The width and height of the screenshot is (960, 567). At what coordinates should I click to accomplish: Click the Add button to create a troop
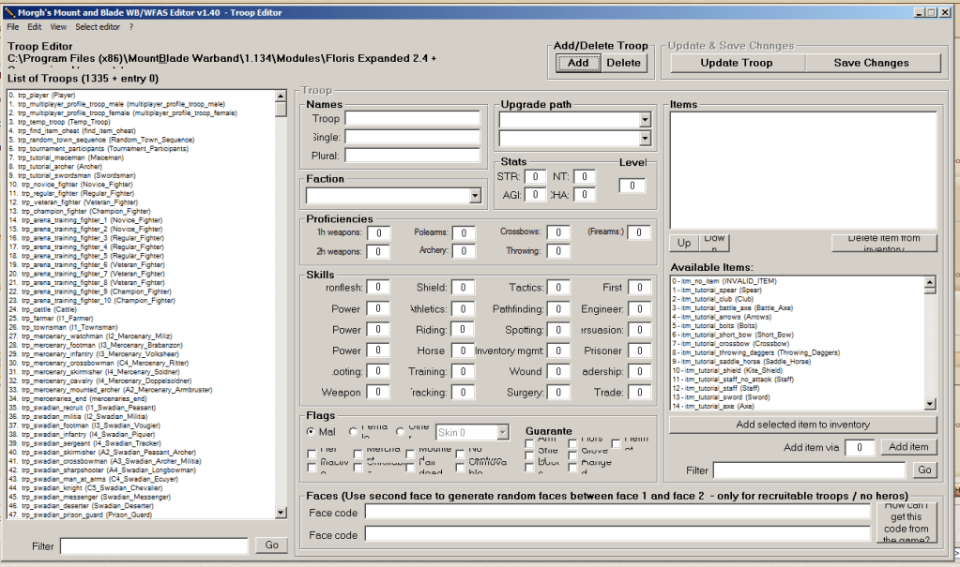[x=576, y=63]
